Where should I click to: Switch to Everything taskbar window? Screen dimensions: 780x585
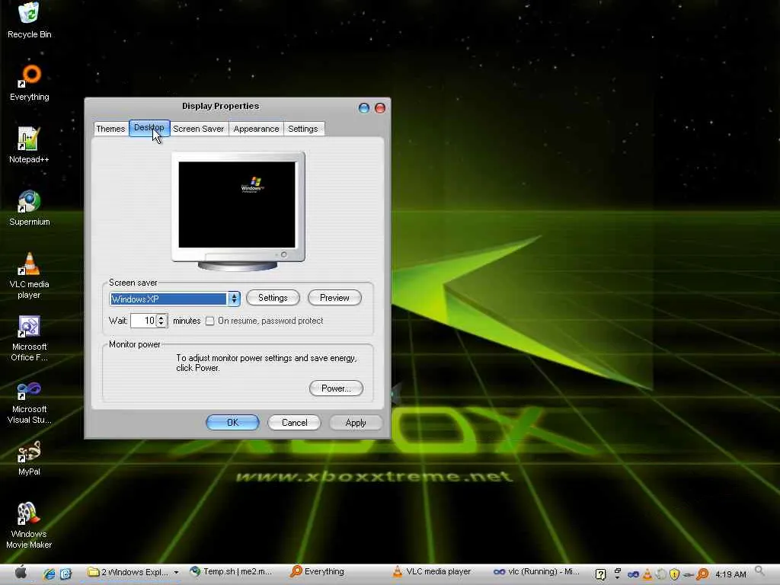pyautogui.click(x=318, y=572)
